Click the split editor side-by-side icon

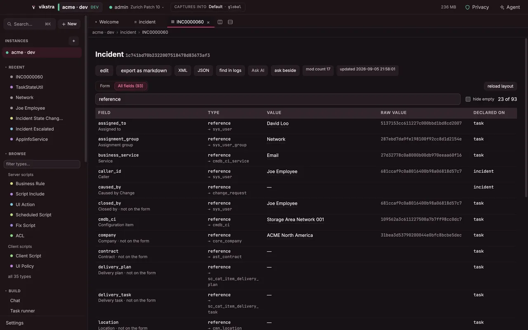coord(220,22)
